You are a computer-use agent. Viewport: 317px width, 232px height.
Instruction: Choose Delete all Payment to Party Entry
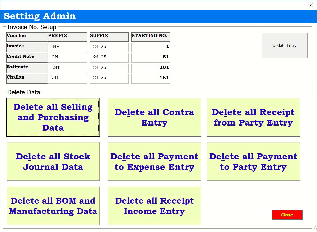[x=253, y=162]
